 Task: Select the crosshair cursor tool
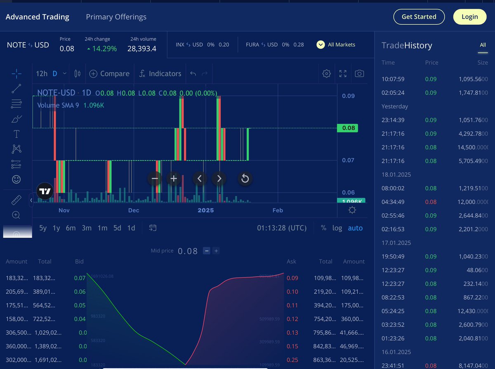[x=16, y=74]
